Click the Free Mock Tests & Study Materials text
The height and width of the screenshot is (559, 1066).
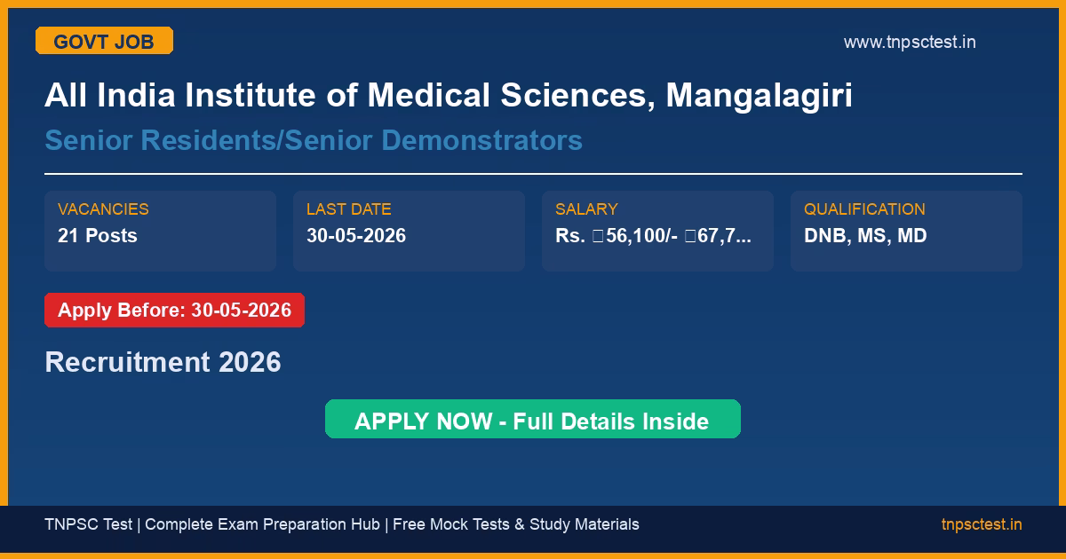[x=515, y=524]
